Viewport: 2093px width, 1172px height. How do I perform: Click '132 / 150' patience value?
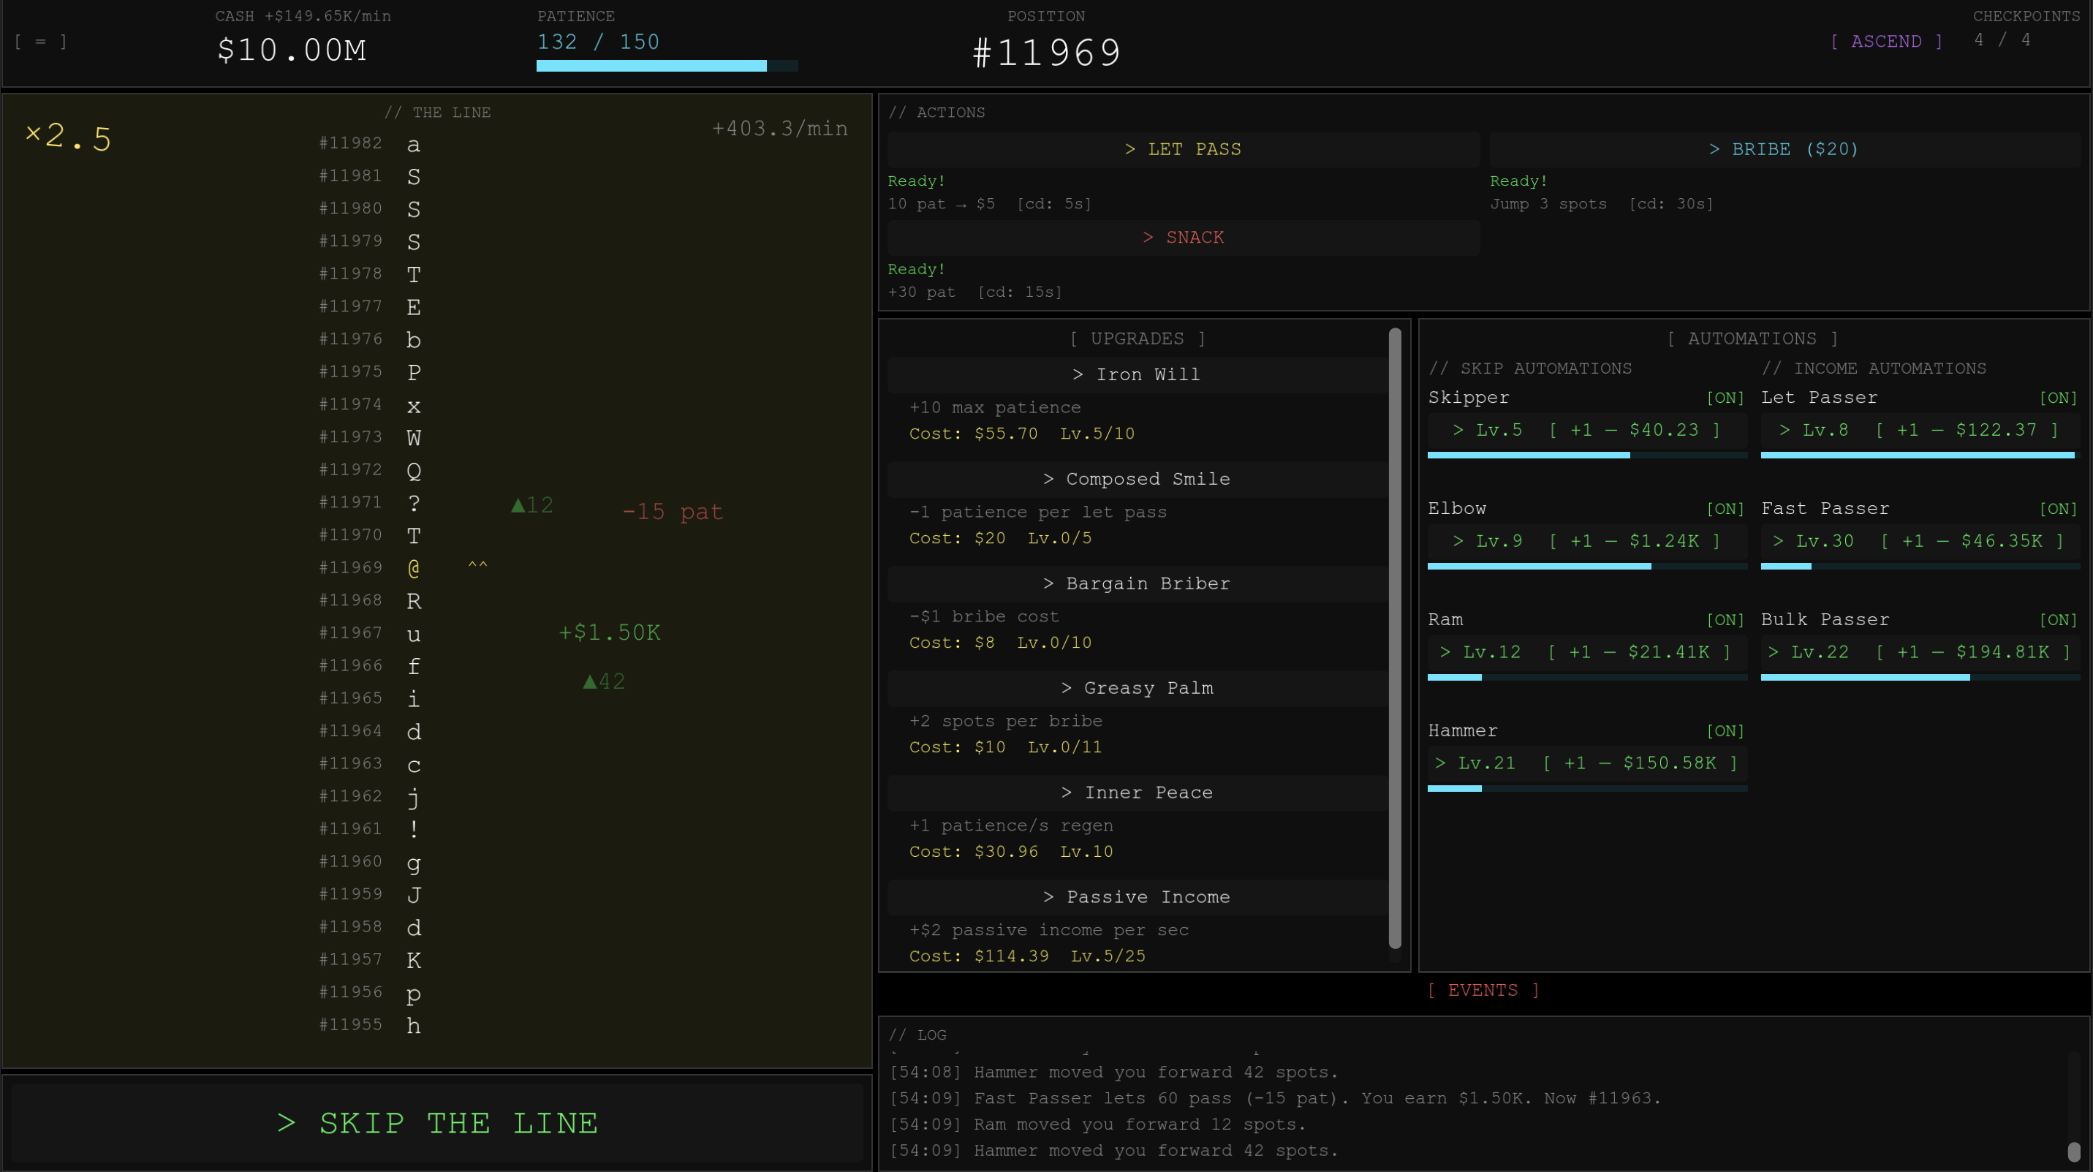click(598, 42)
